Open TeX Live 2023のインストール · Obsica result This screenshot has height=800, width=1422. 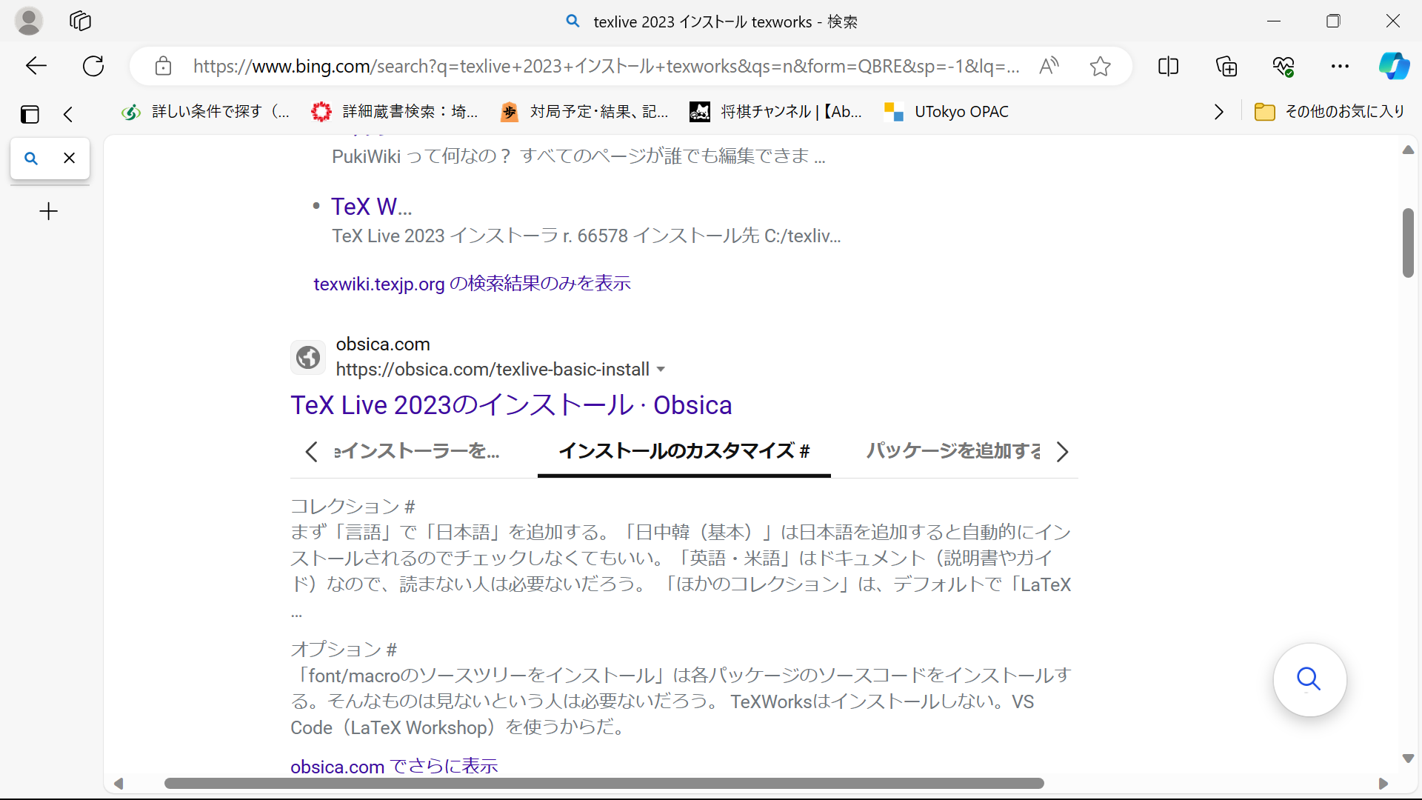pos(511,405)
